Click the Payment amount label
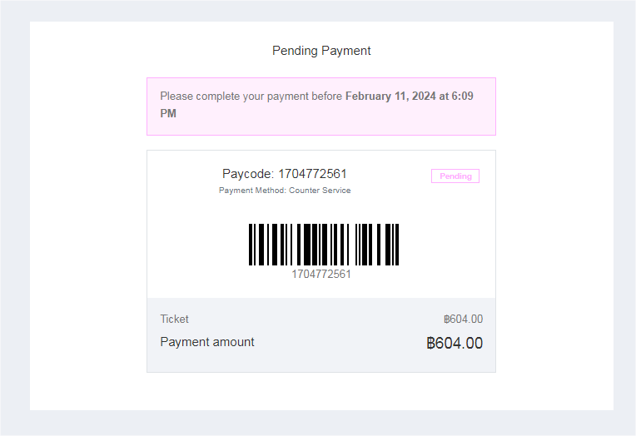Image resolution: width=636 pixels, height=436 pixels. 207,342
